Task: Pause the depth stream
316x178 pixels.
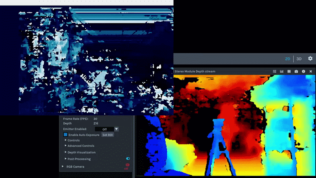Action: click(289, 71)
